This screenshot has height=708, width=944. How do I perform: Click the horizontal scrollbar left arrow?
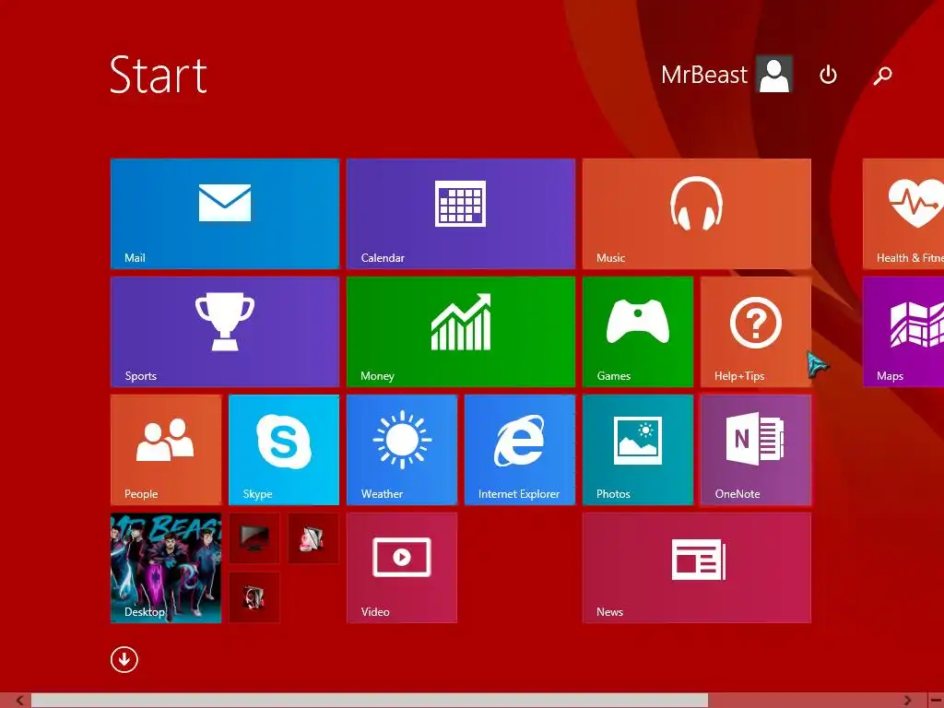[20, 701]
